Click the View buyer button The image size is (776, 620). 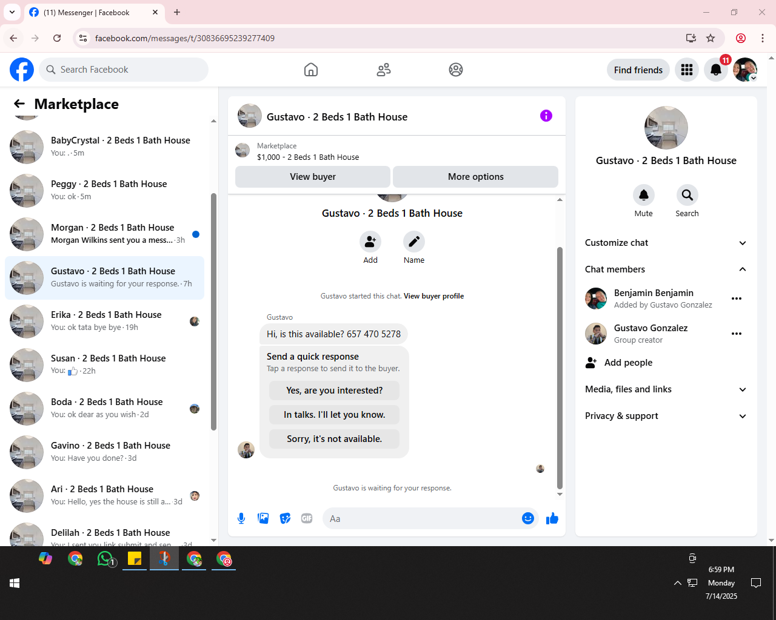click(x=313, y=177)
